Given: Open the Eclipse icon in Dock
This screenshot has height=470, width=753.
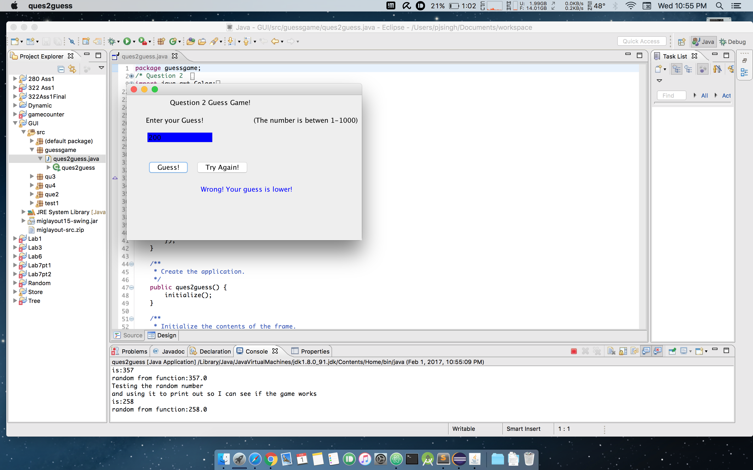Looking at the screenshot, I should click(459, 459).
